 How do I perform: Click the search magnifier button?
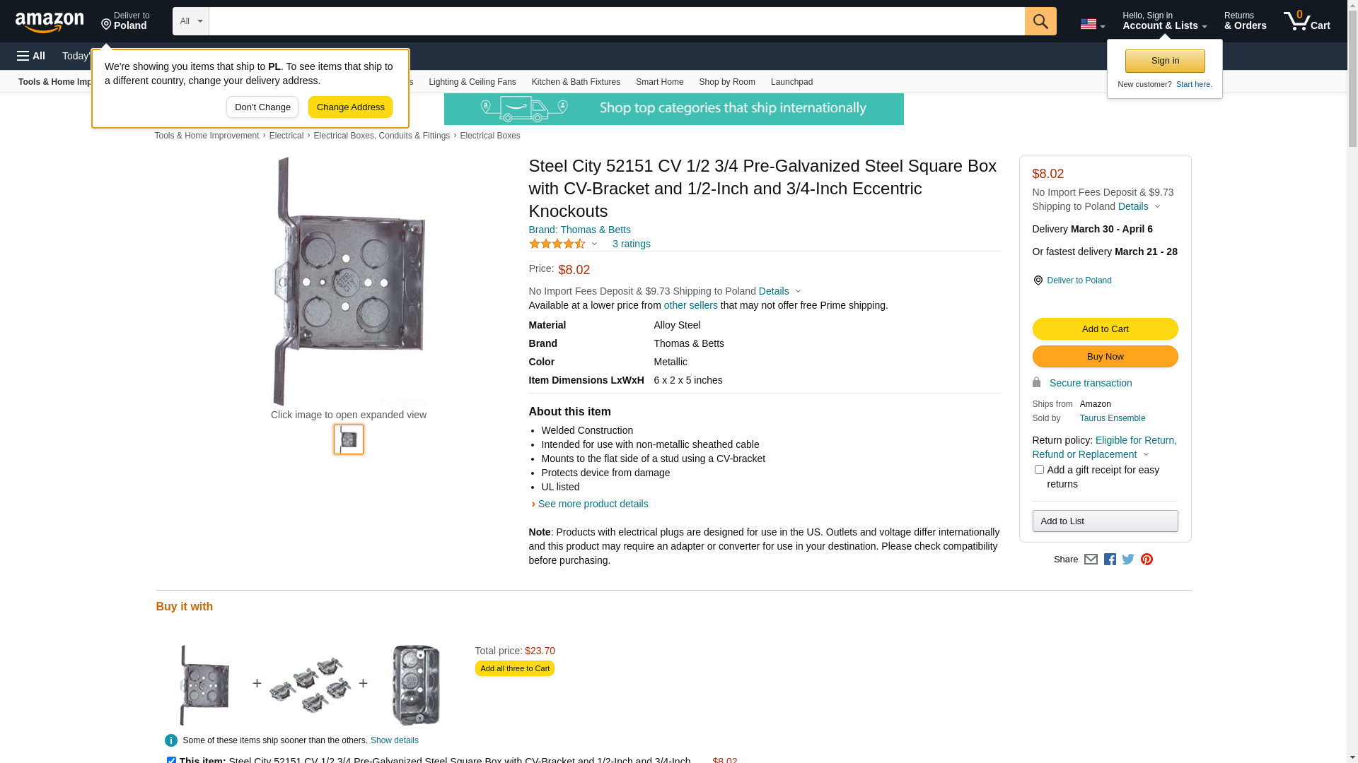tap(1040, 21)
